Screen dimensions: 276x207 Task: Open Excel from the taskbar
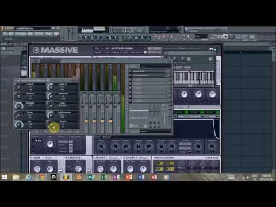103,177
